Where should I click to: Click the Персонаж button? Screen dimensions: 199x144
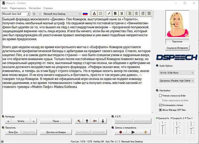pos(177,41)
